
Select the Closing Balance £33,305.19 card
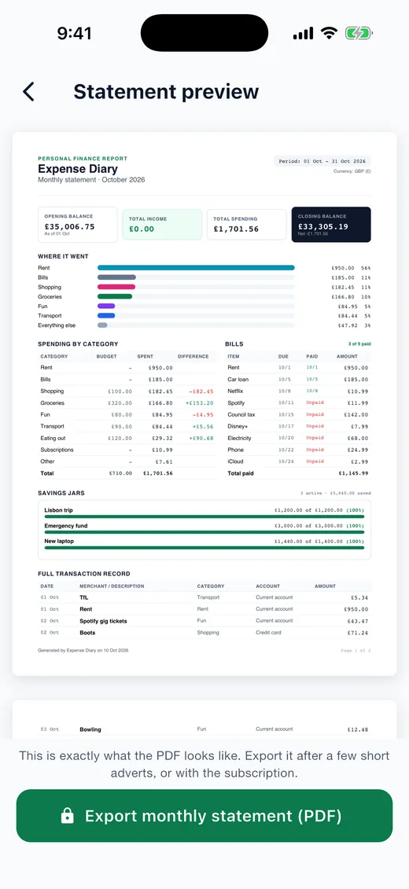click(331, 225)
